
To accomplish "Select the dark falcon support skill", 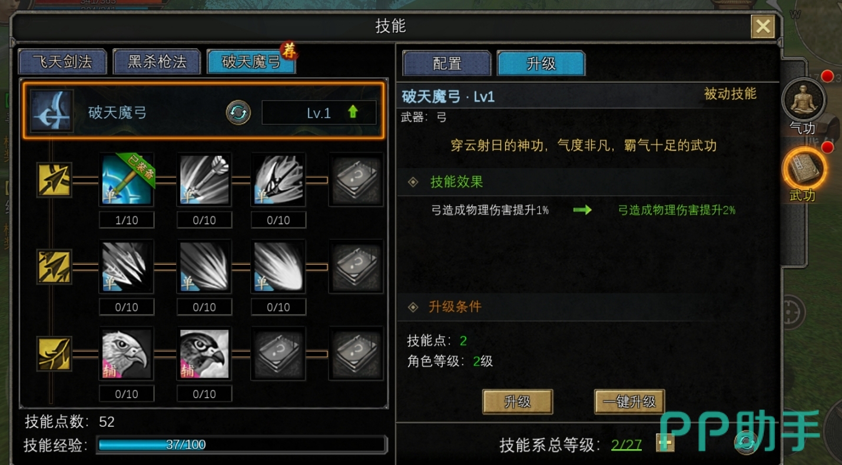I will (x=204, y=353).
